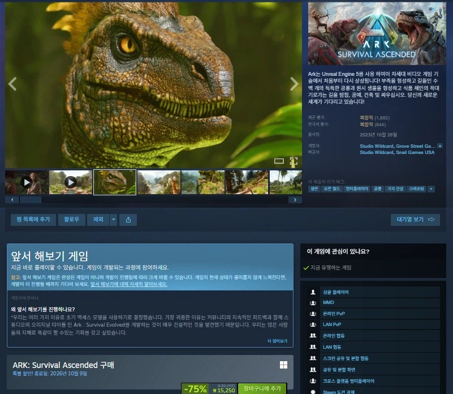The width and height of the screenshot is (453, 394).
Task: Open Korean reviews 복합적 (944) link
Action: click(x=373, y=125)
